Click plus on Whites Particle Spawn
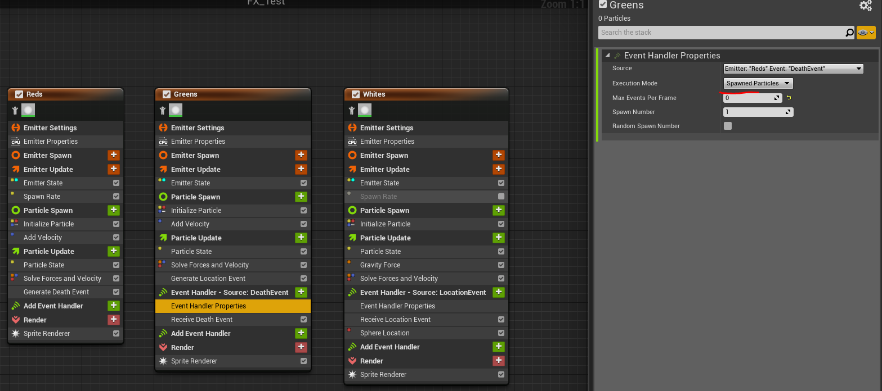 click(498, 211)
